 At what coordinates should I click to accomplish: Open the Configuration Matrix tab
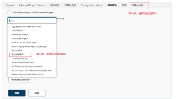point(92,5)
